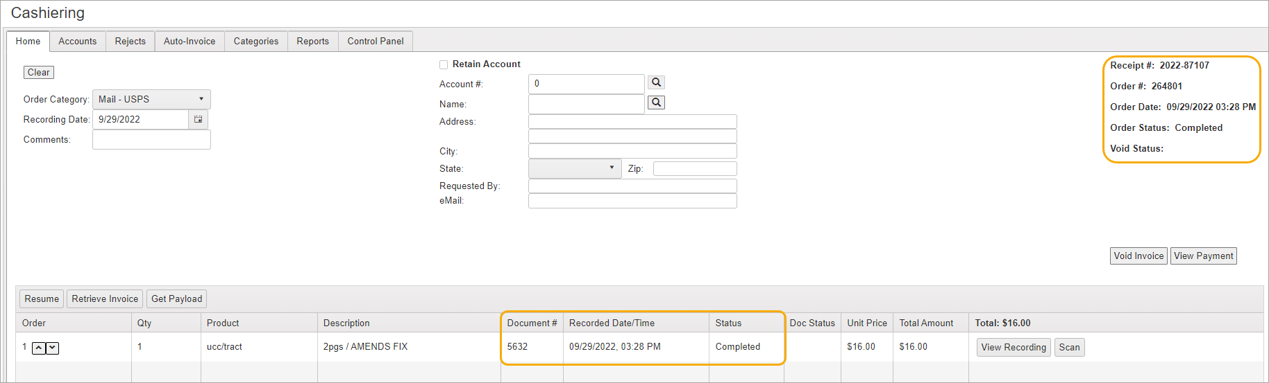Select the Control Panel tab
Image resolution: width=1269 pixels, height=383 pixels.
(x=375, y=42)
